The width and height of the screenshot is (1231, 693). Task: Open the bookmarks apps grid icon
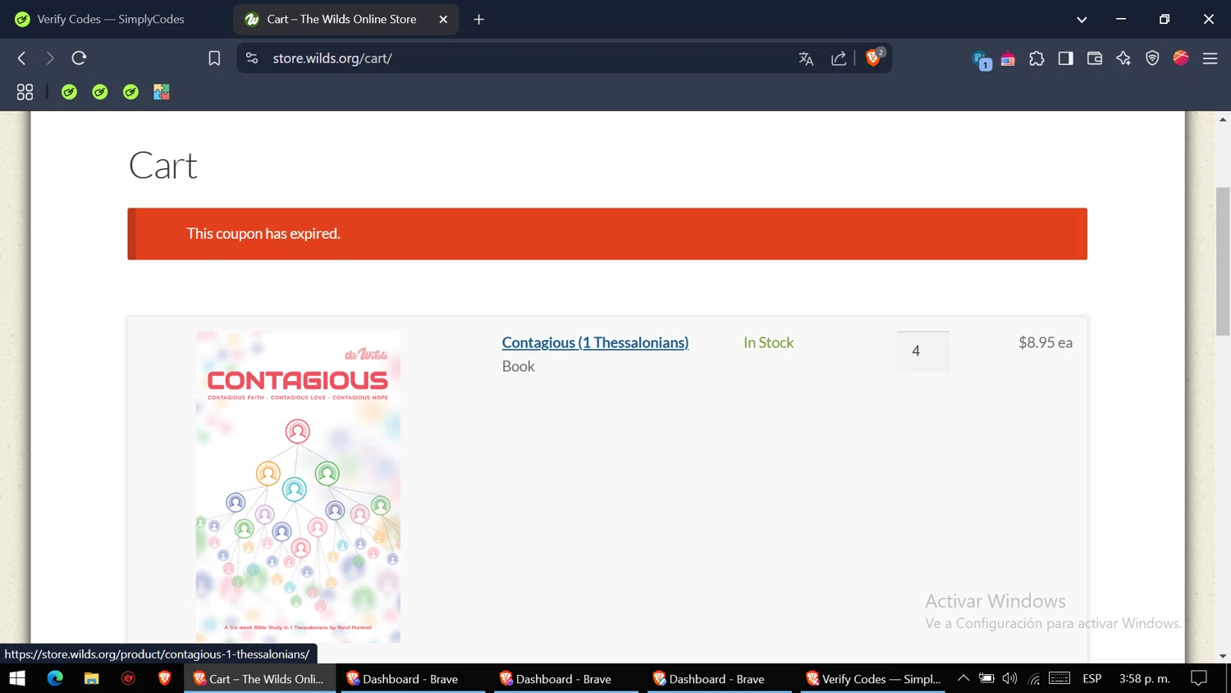[25, 92]
